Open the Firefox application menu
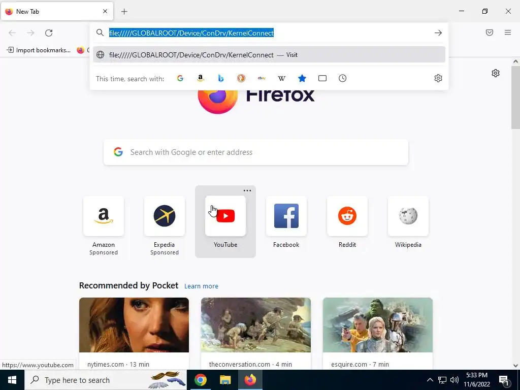Screen dimensions: 520x390 (x=508, y=32)
